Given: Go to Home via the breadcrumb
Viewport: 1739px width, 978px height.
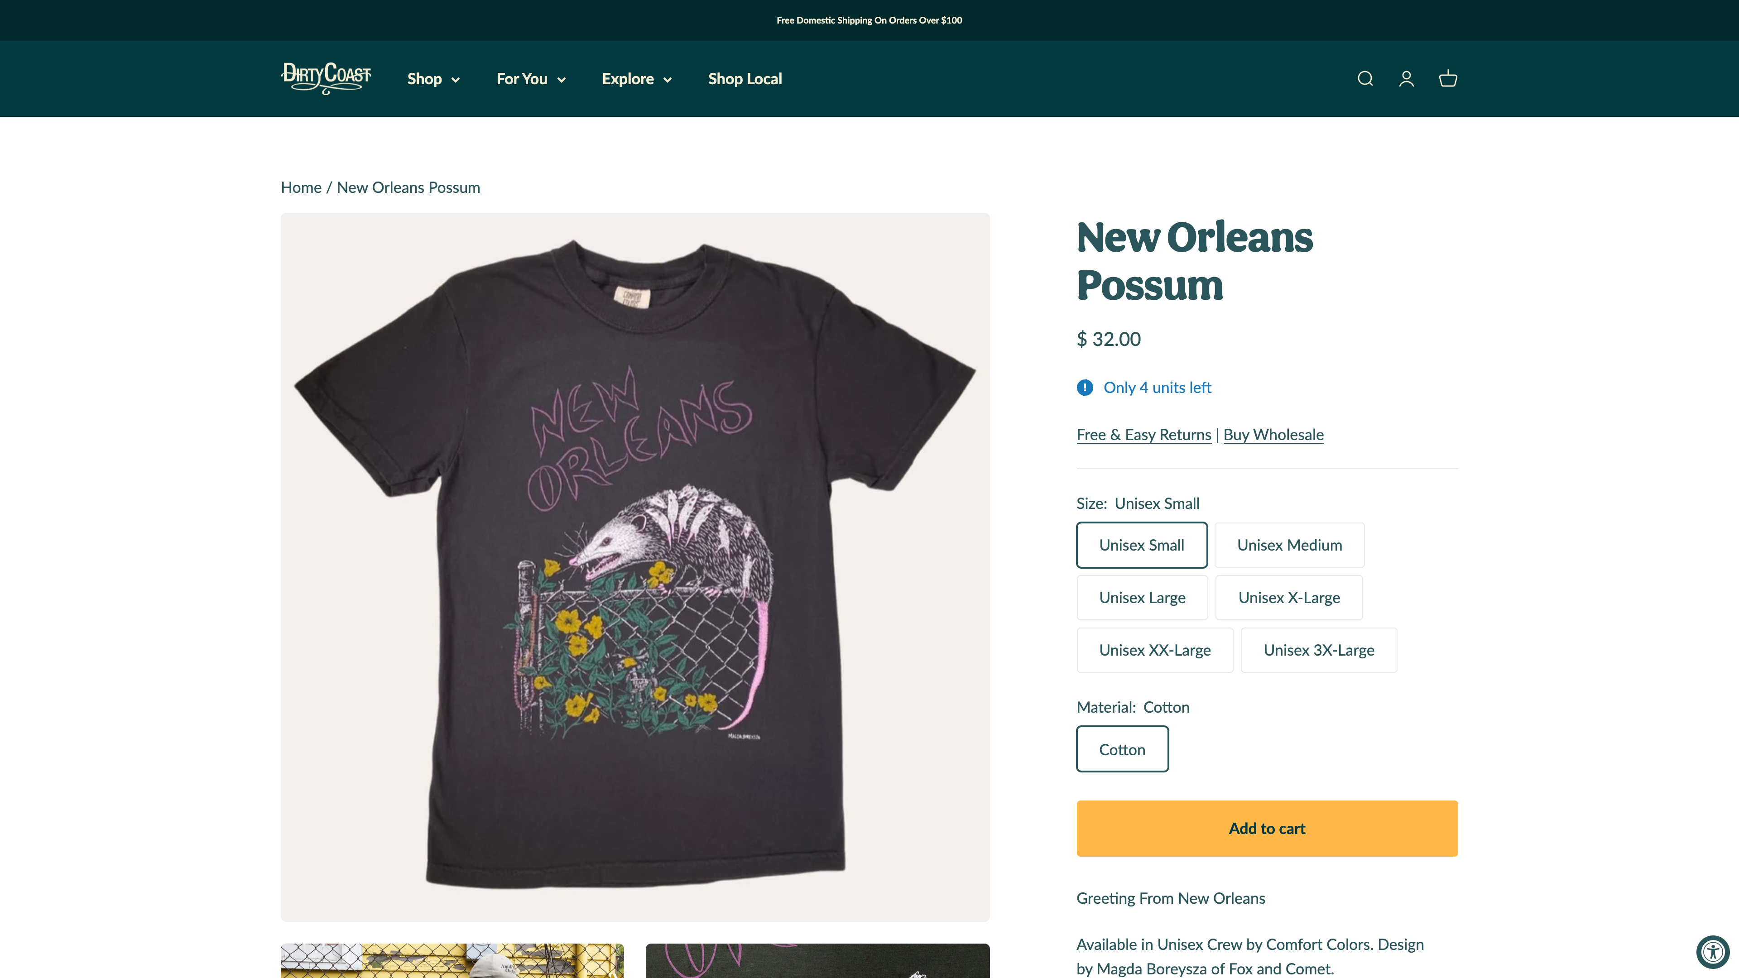Looking at the screenshot, I should (x=300, y=187).
